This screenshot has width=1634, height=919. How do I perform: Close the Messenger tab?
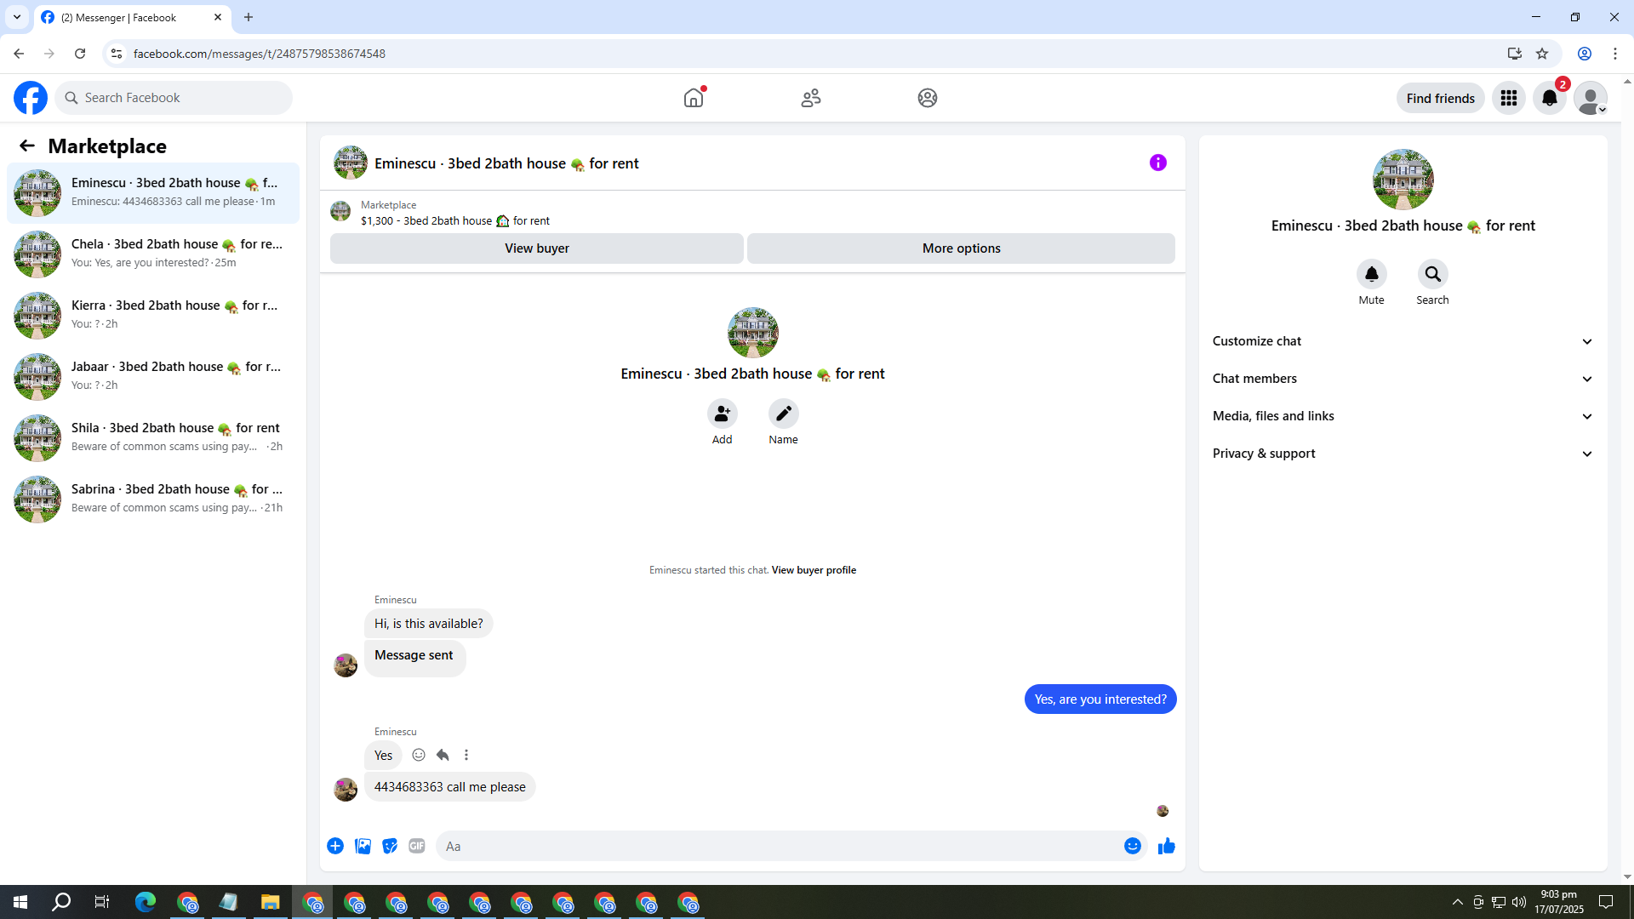pos(218,17)
